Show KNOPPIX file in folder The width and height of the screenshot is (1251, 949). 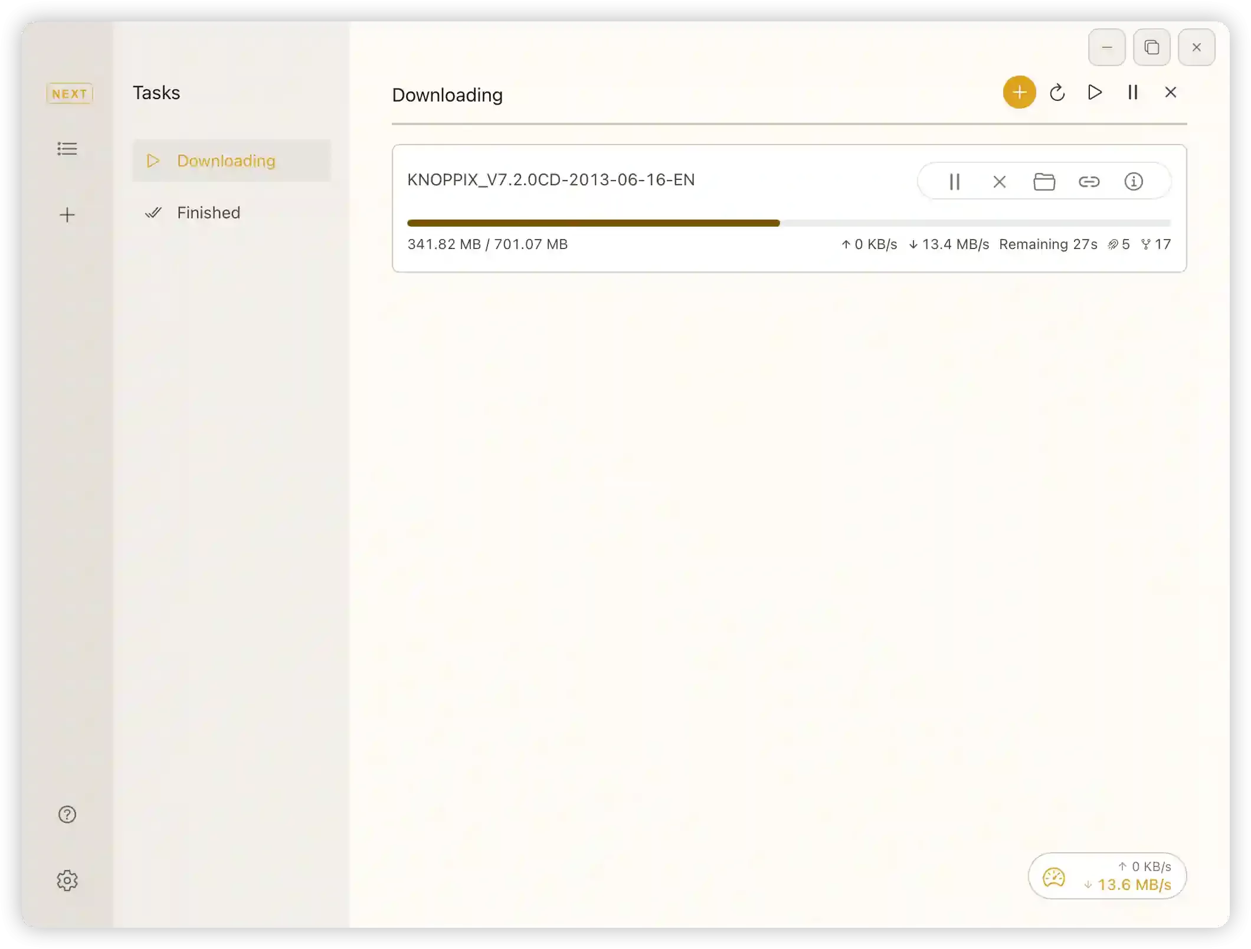[1044, 182]
